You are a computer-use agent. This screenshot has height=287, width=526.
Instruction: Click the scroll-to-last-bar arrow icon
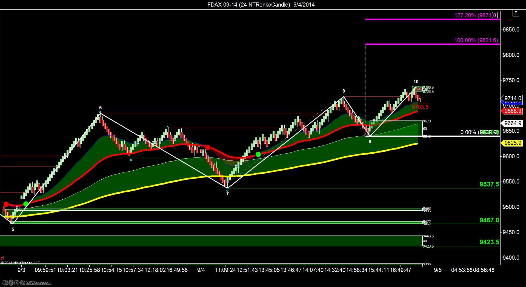(495, 15)
